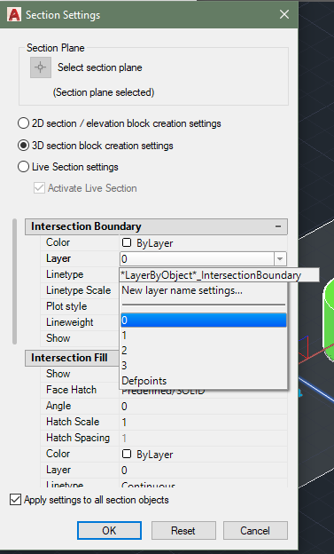Viewport: 334px width, 554px height.
Task: Pick New layer name settings... option
Action: point(204,290)
